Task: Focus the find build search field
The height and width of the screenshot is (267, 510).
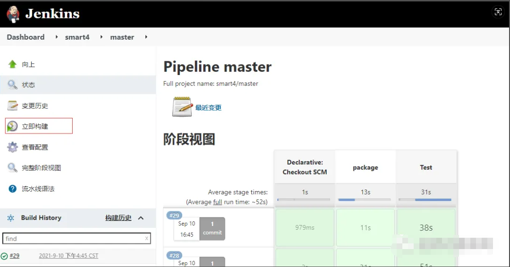Action: 76,238
